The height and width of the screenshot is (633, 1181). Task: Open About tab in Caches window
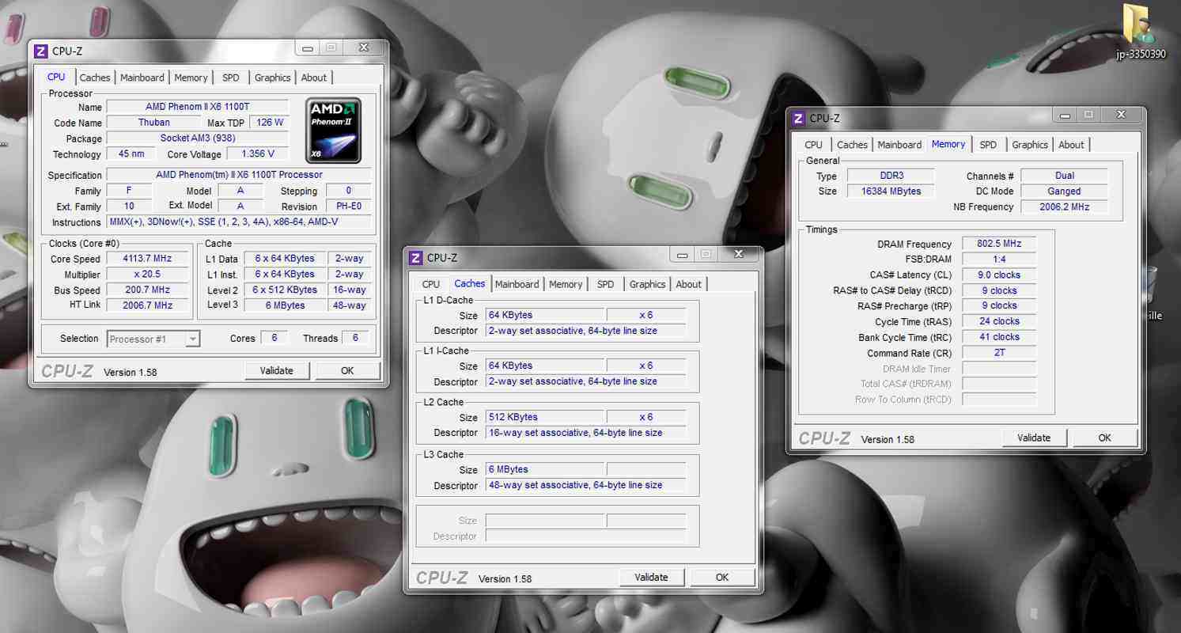click(x=689, y=284)
